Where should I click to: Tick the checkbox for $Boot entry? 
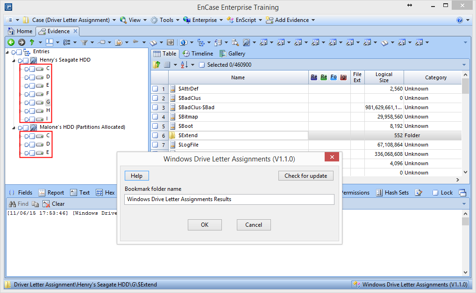(x=155, y=126)
